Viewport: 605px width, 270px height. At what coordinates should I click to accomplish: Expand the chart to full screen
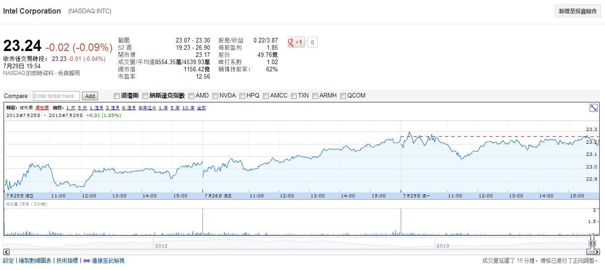pyautogui.click(x=594, y=108)
